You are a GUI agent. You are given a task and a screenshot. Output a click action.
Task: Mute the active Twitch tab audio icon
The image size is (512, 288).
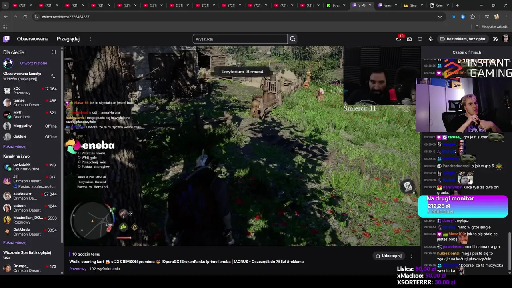[x=364, y=5]
